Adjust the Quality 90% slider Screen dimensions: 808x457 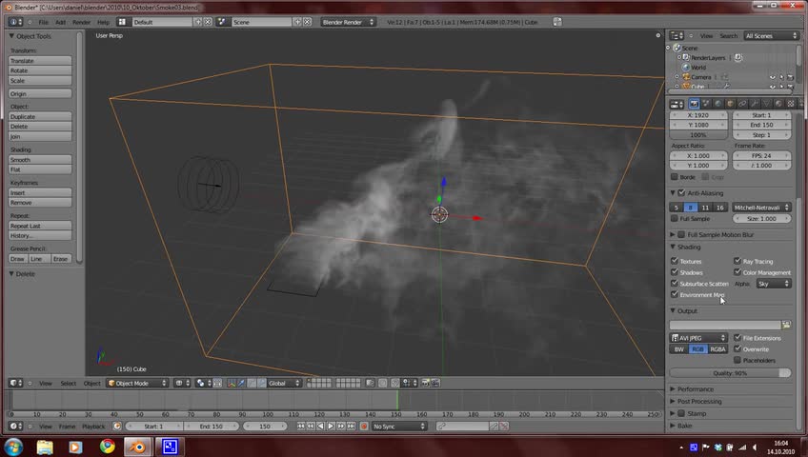pos(730,373)
